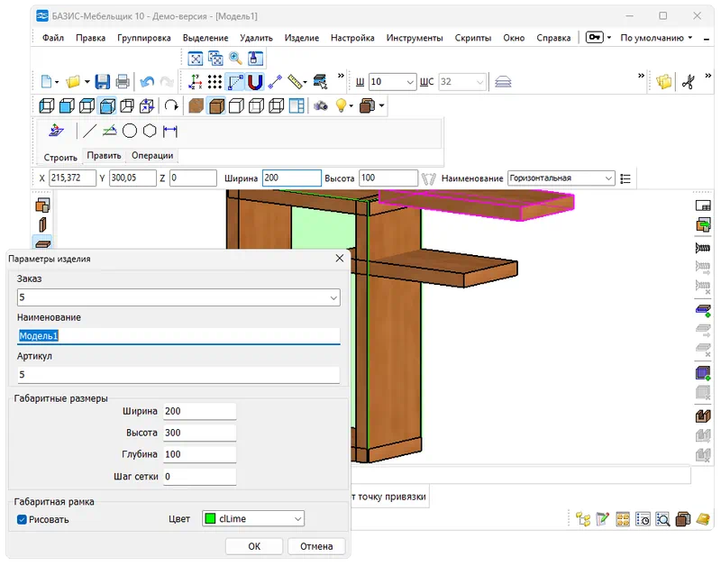Image resolution: width=721 pixels, height=566 pixels.
Task: Click the model structure tree icon at bottom
Action: (583, 519)
